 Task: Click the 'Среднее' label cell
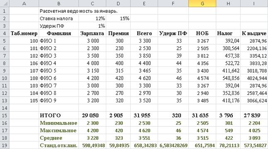58,138
